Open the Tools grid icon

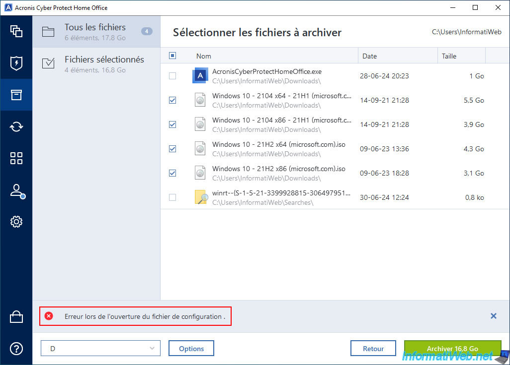coord(16,158)
